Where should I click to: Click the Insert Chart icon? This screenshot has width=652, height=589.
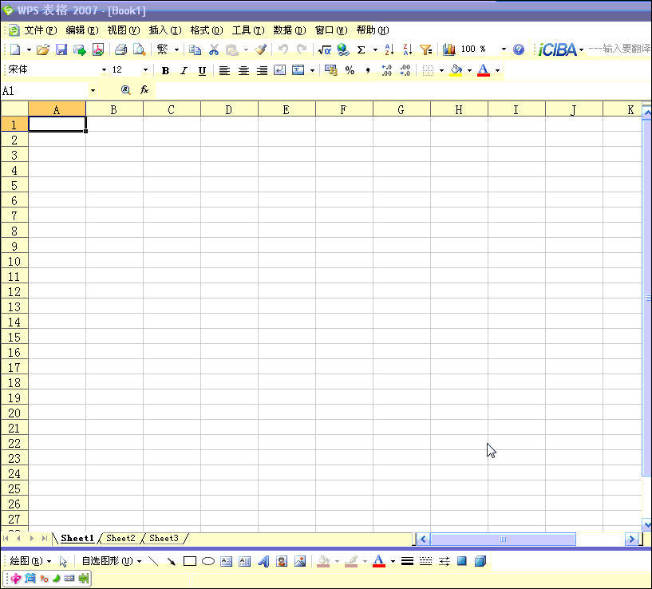[x=449, y=49]
